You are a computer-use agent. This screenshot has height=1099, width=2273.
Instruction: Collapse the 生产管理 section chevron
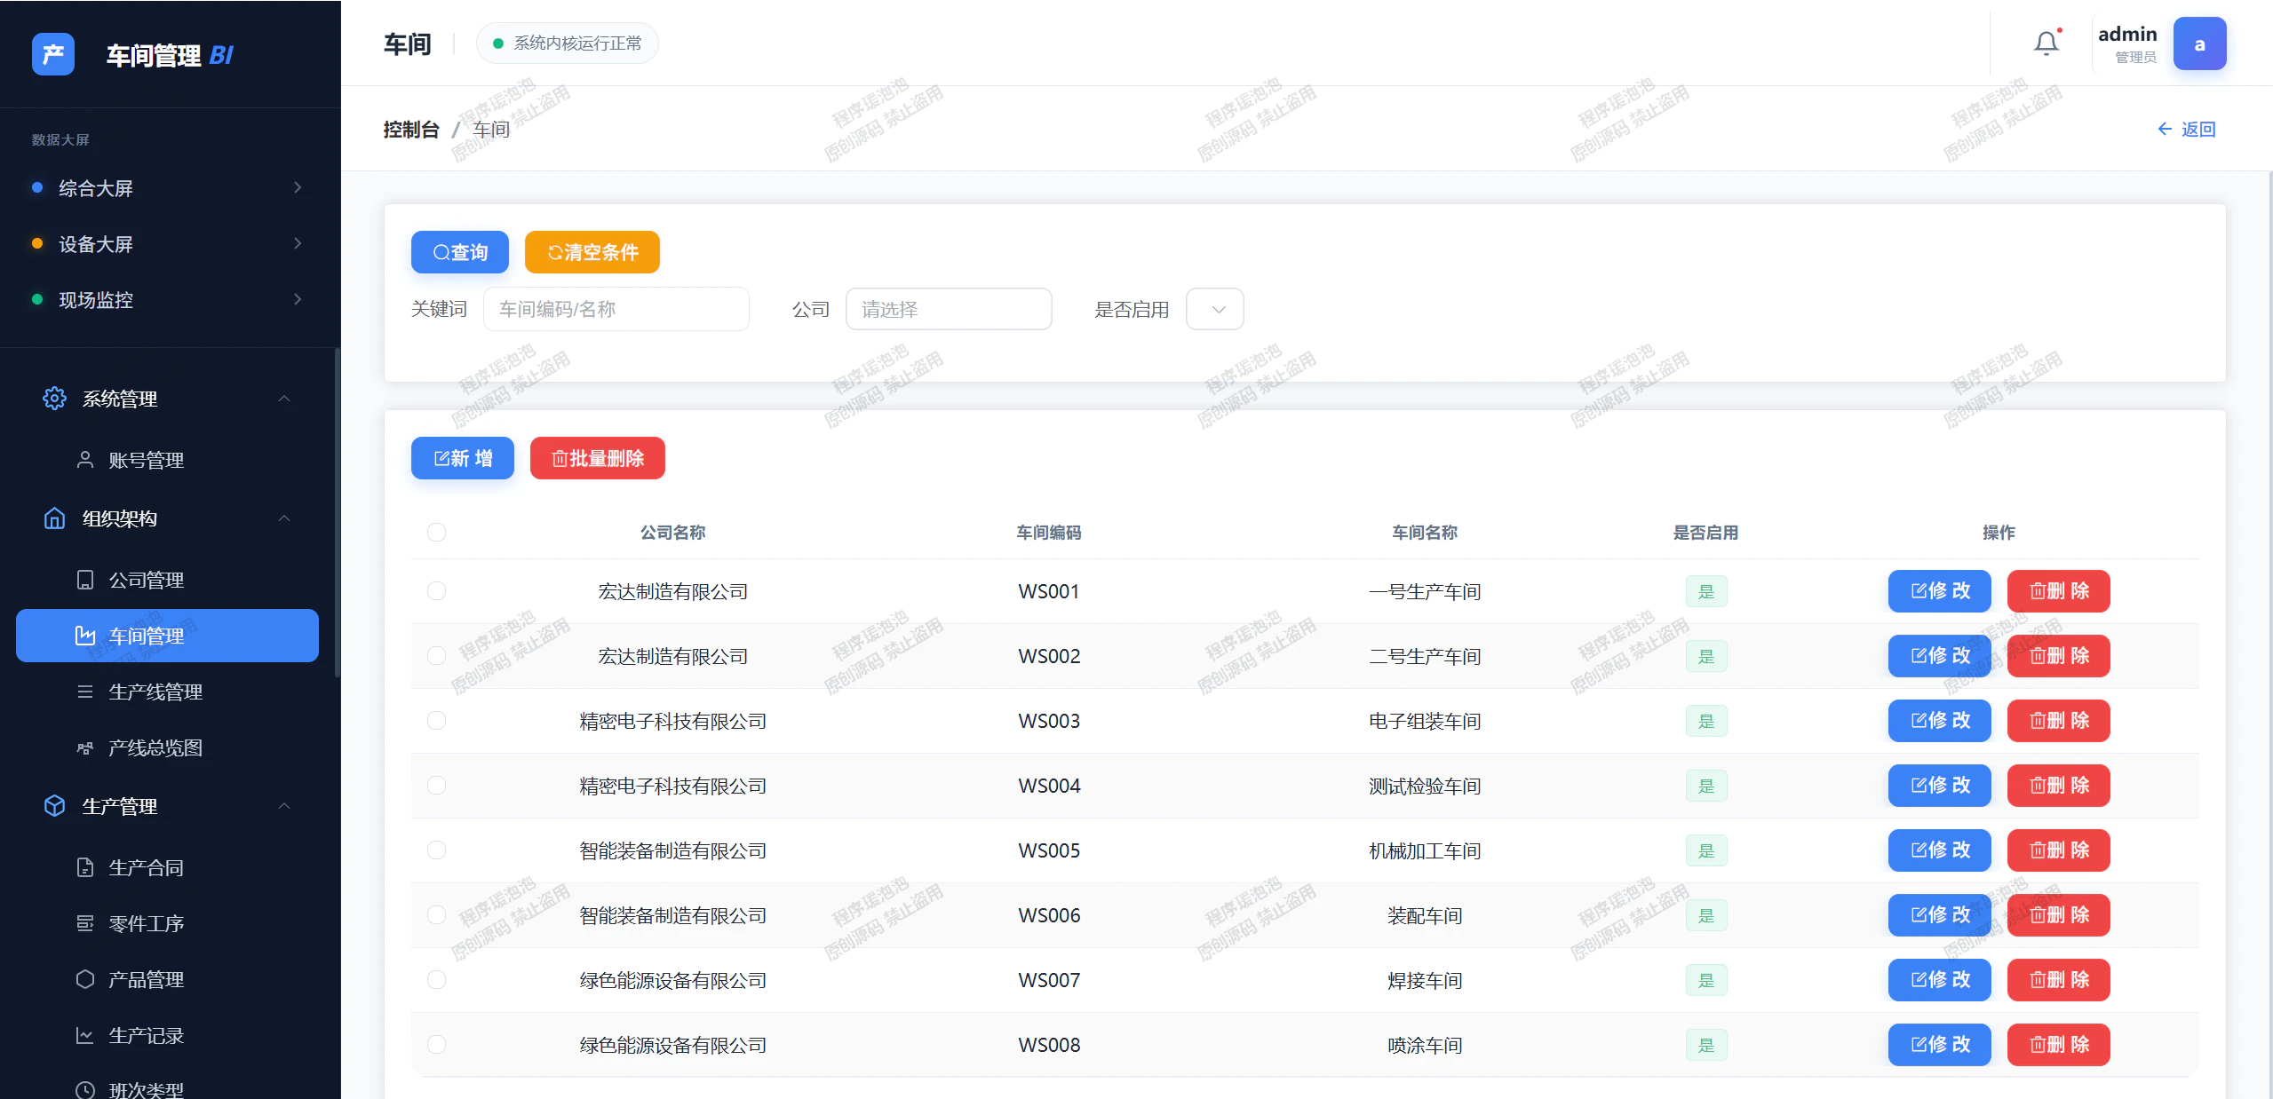[x=284, y=806]
